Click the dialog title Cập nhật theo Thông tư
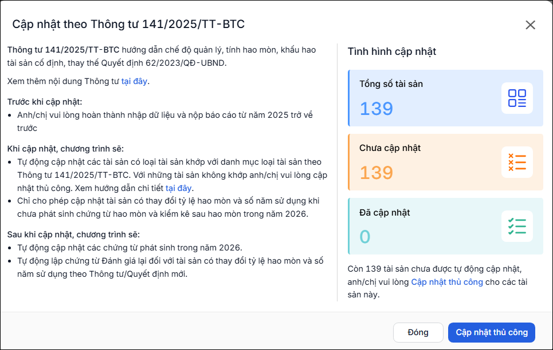The image size is (553, 350). (x=128, y=24)
